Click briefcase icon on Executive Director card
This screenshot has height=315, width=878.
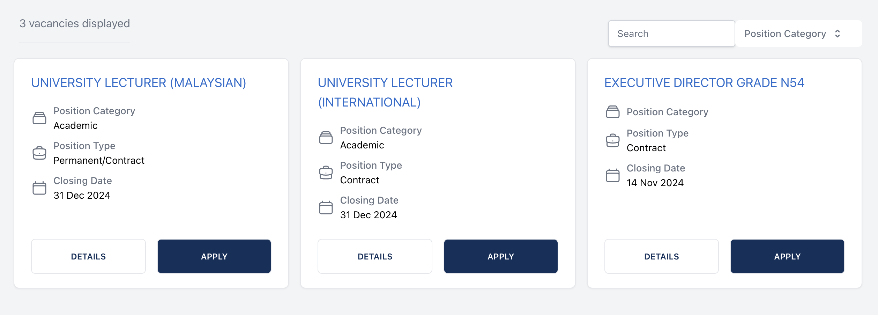[612, 140]
